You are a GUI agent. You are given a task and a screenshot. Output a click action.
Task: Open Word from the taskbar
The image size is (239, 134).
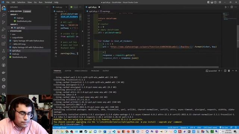coord(105,131)
